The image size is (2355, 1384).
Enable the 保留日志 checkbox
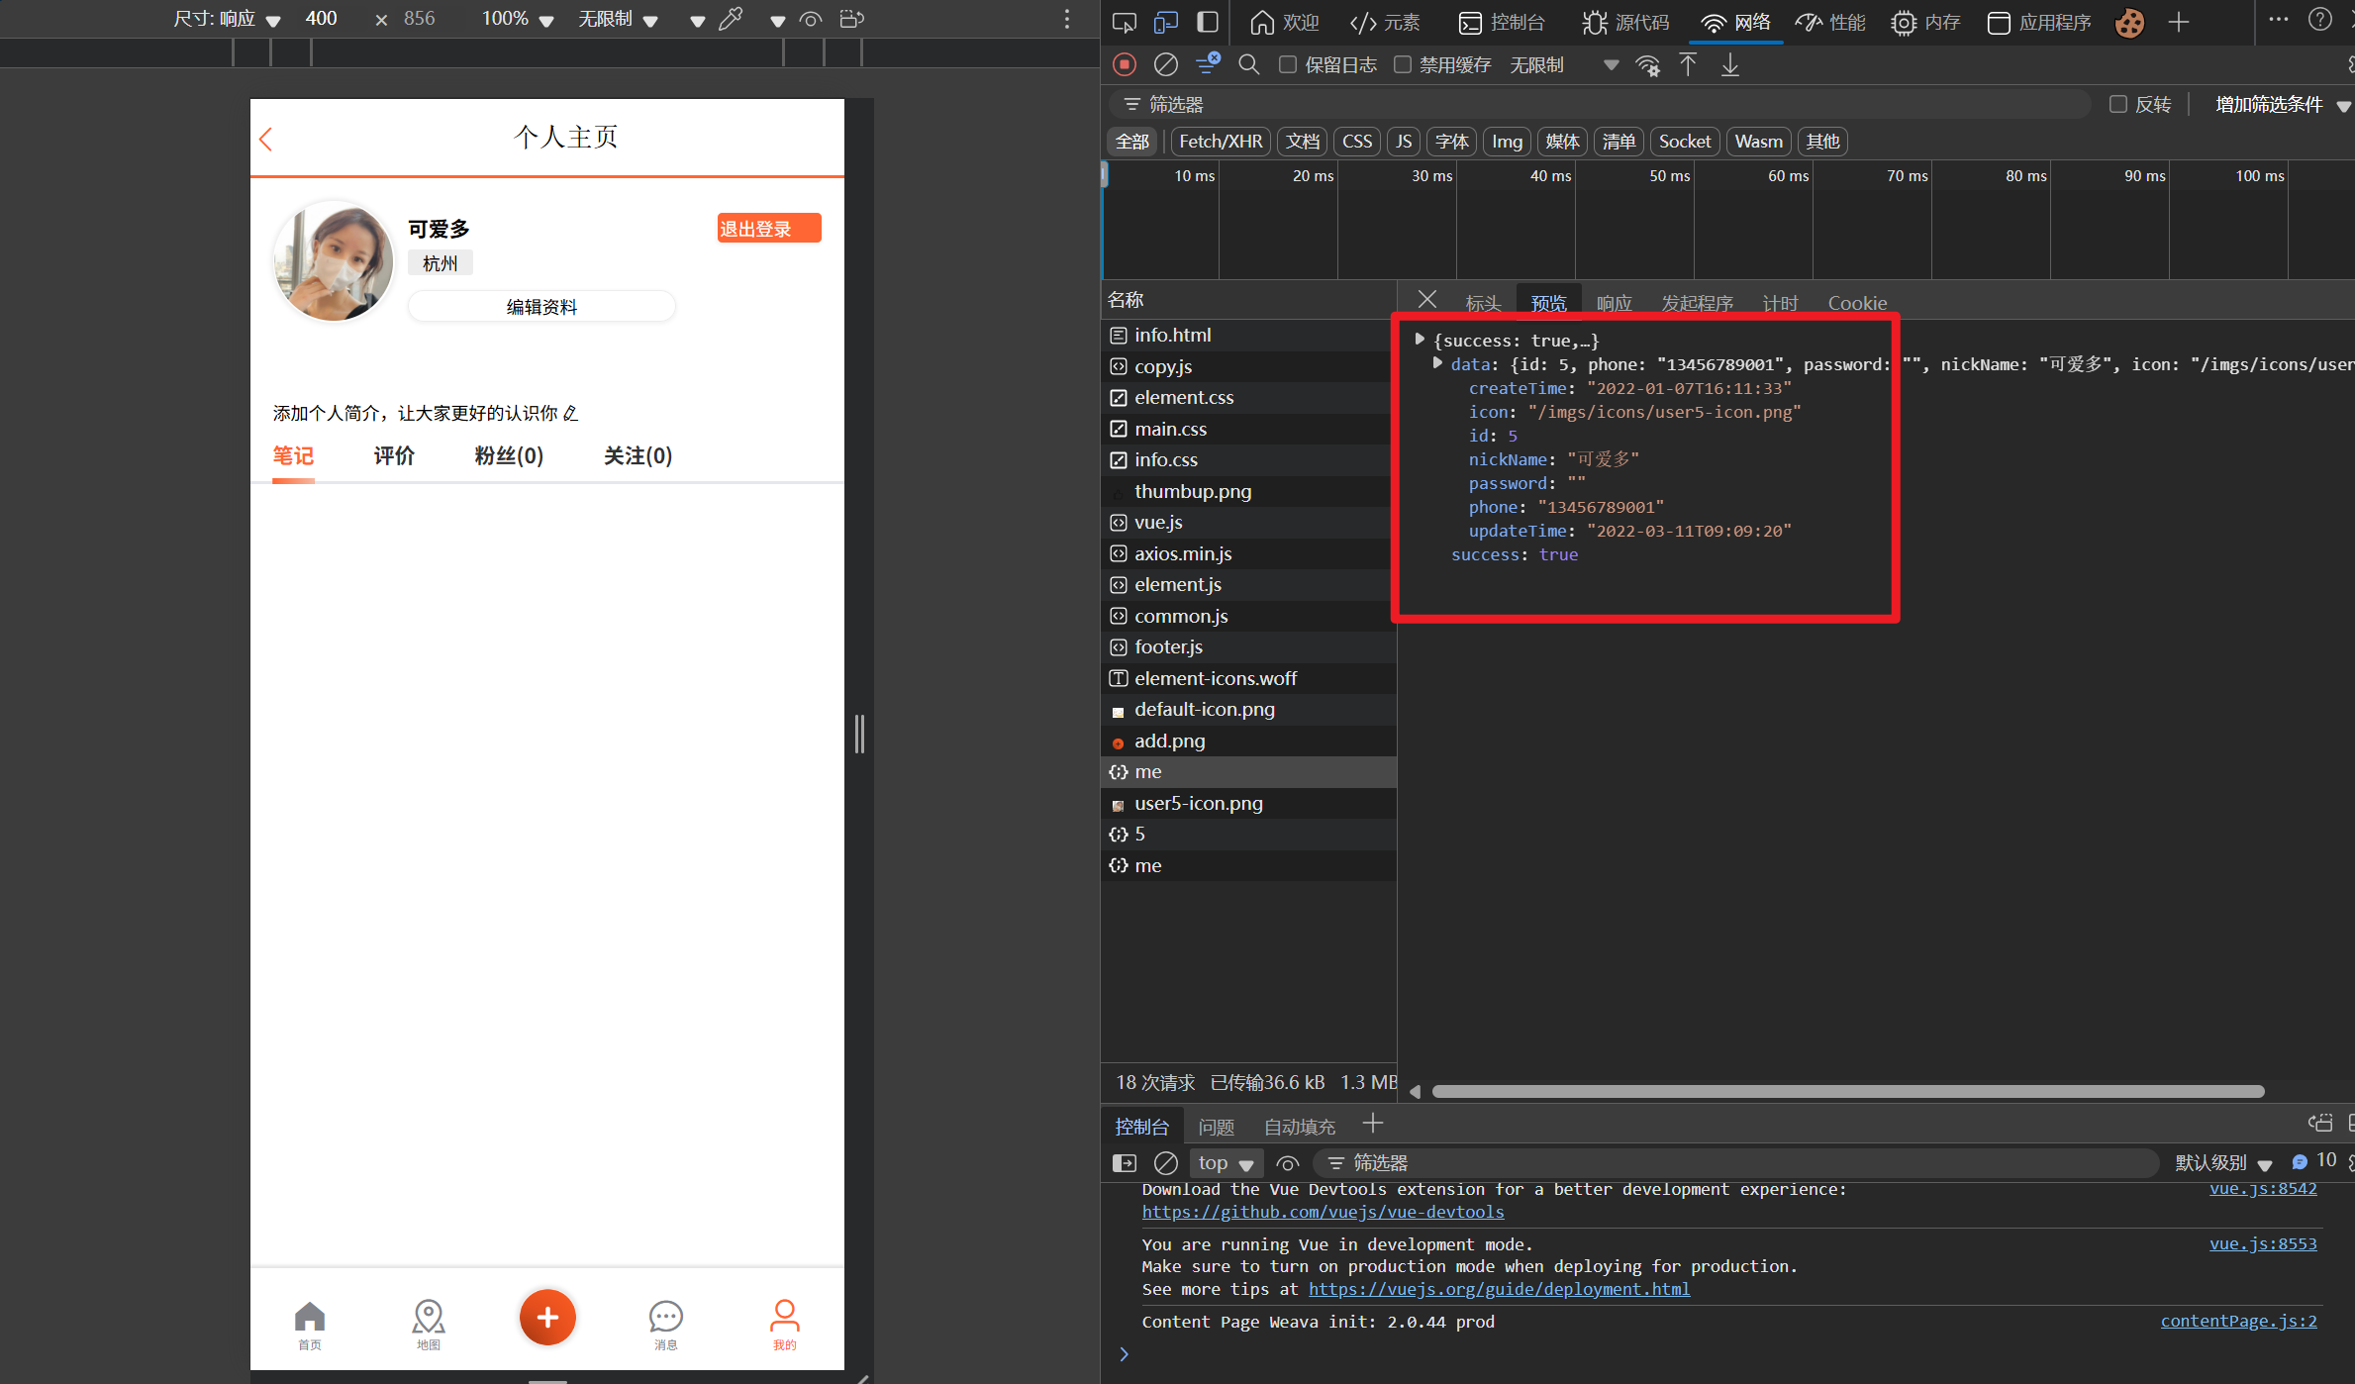coord(1288,65)
